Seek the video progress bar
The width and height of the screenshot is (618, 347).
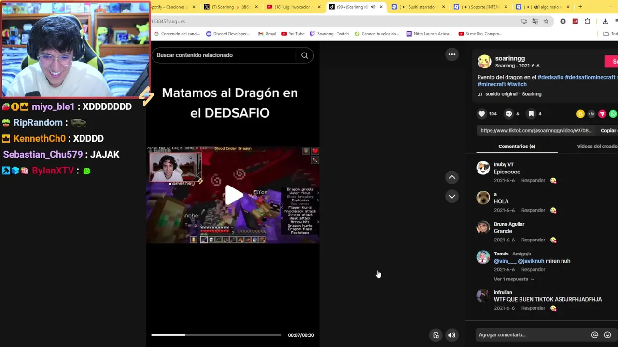(216, 335)
